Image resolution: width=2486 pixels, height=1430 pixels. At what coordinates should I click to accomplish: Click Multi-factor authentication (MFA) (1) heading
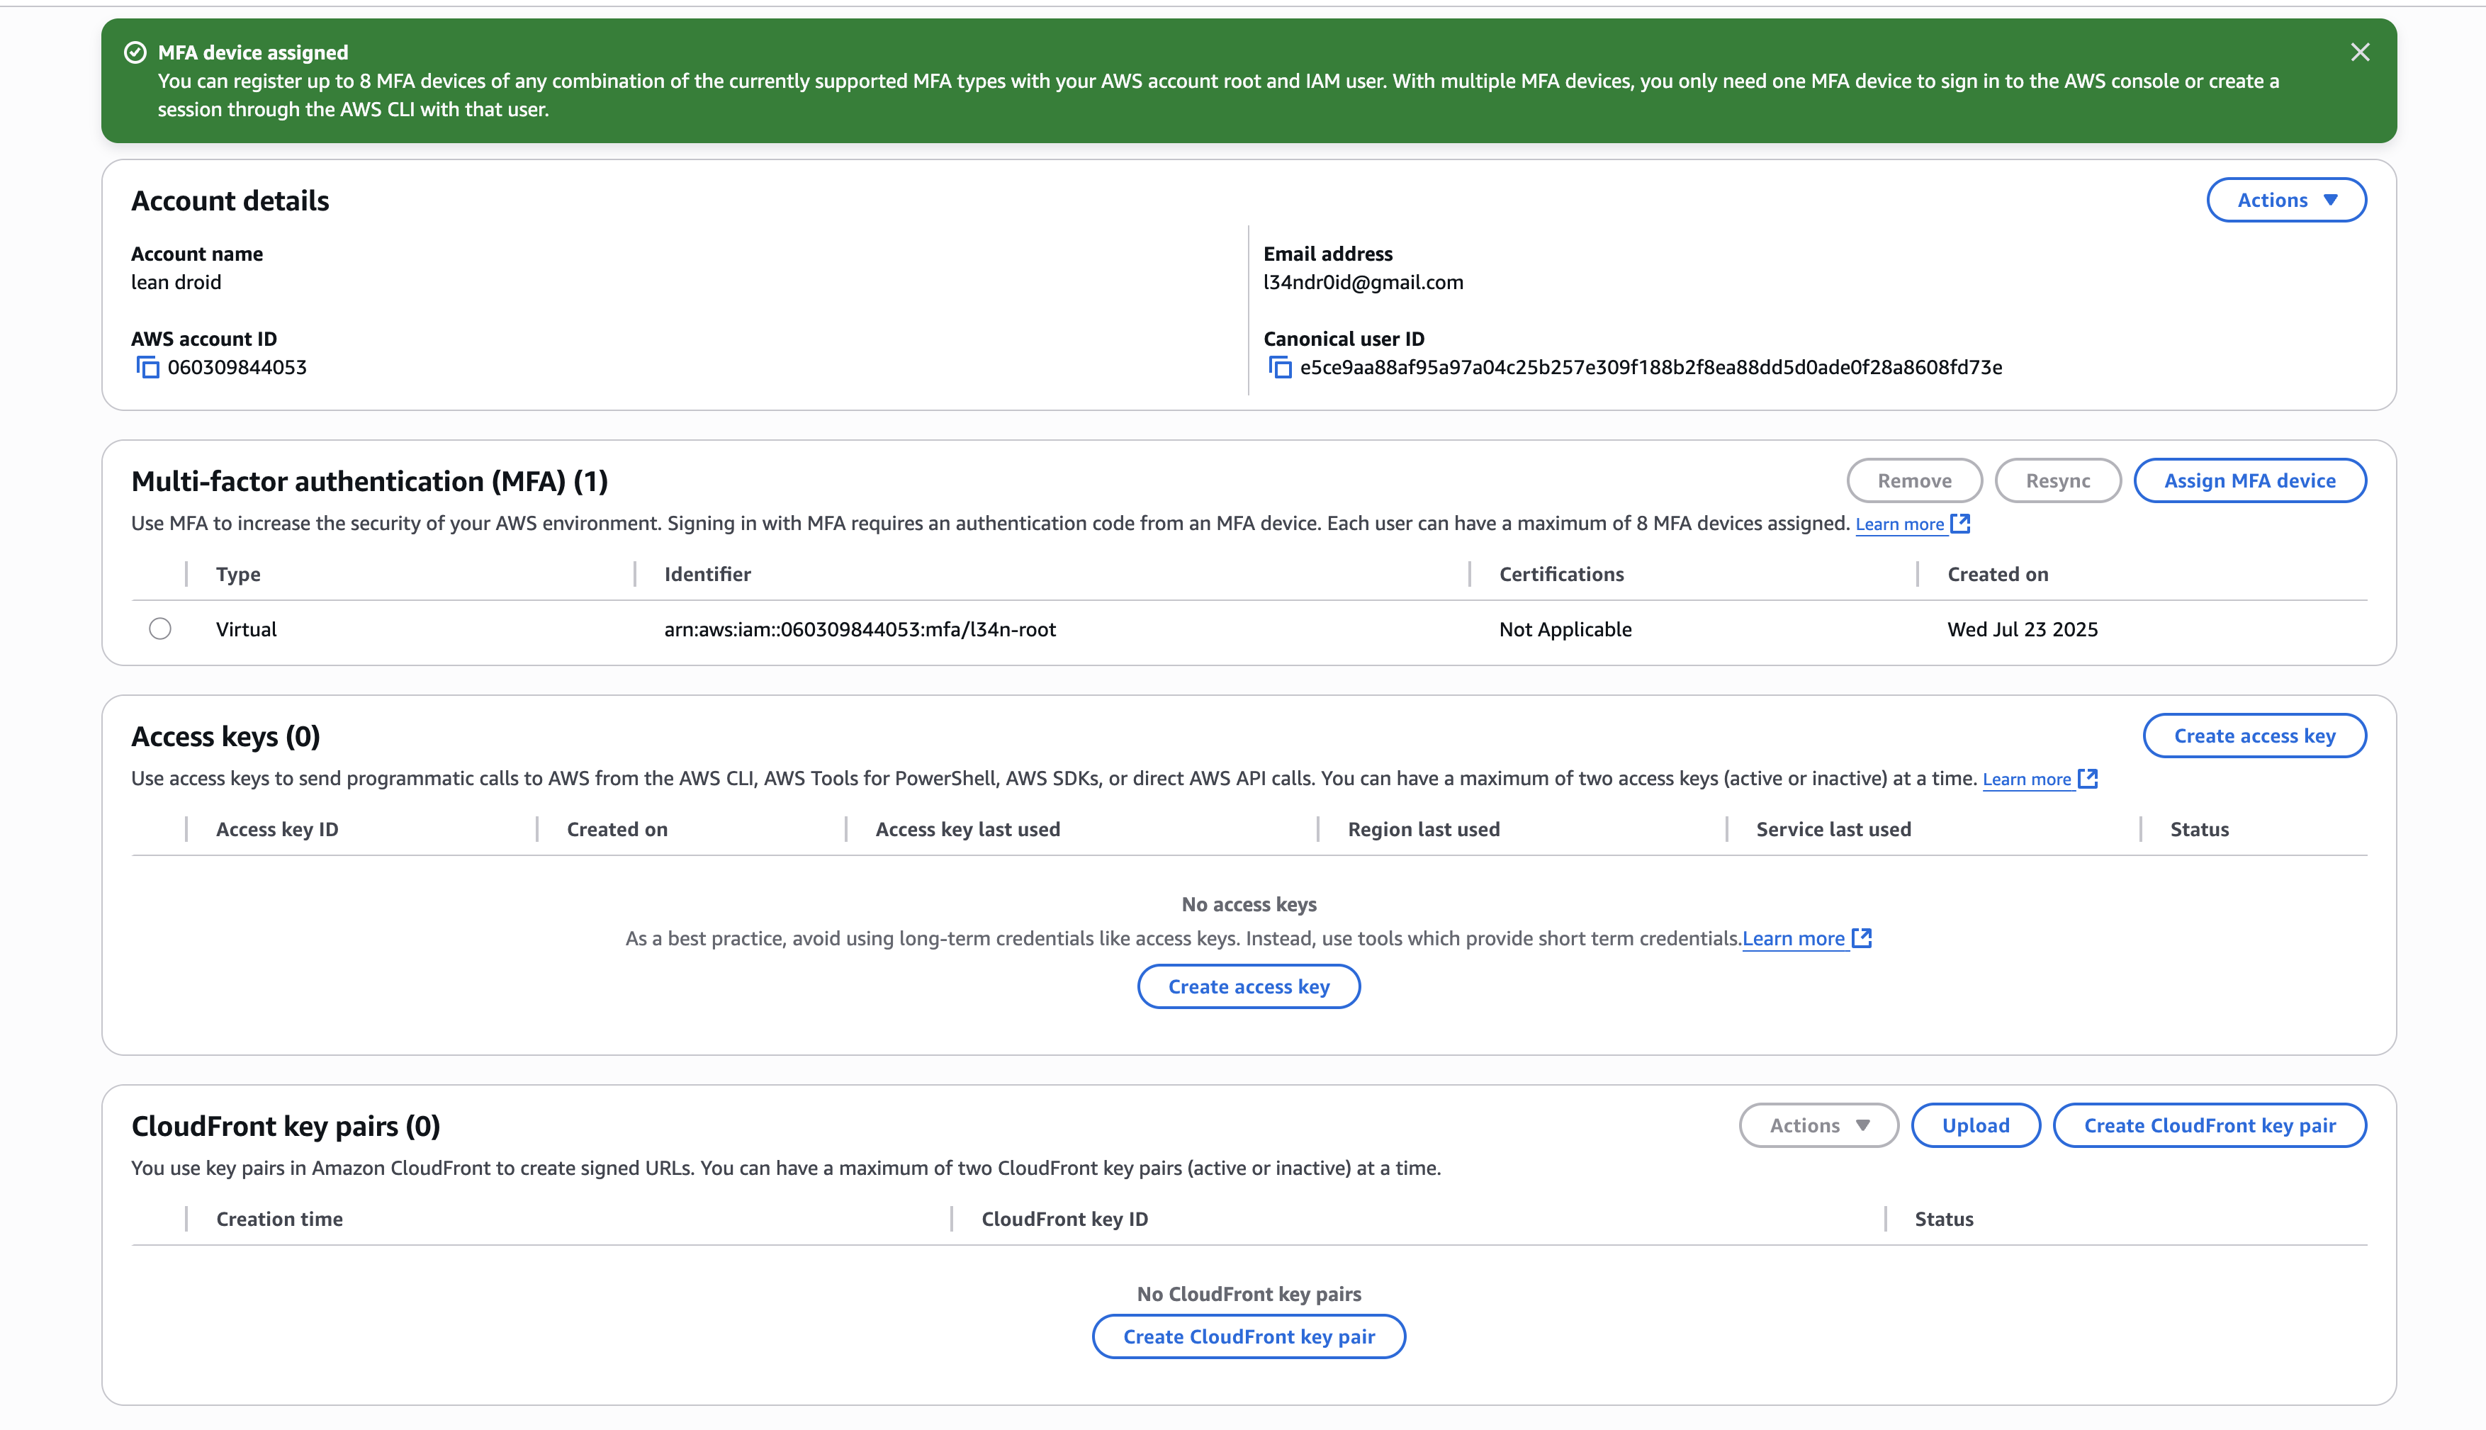coord(369,481)
